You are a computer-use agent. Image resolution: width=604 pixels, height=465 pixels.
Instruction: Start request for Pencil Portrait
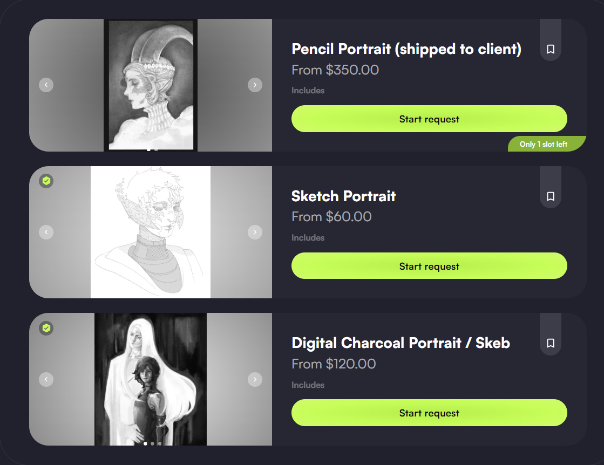(429, 119)
